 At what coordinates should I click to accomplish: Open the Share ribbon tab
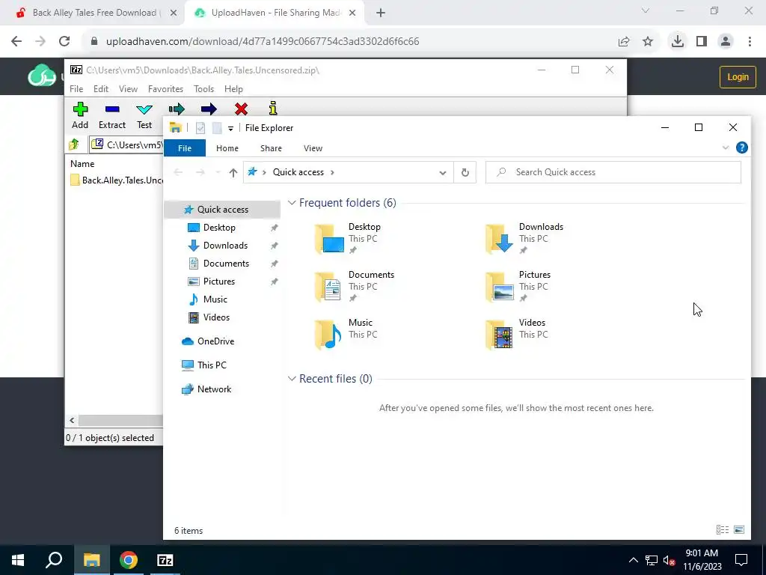[x=271, y=148]
